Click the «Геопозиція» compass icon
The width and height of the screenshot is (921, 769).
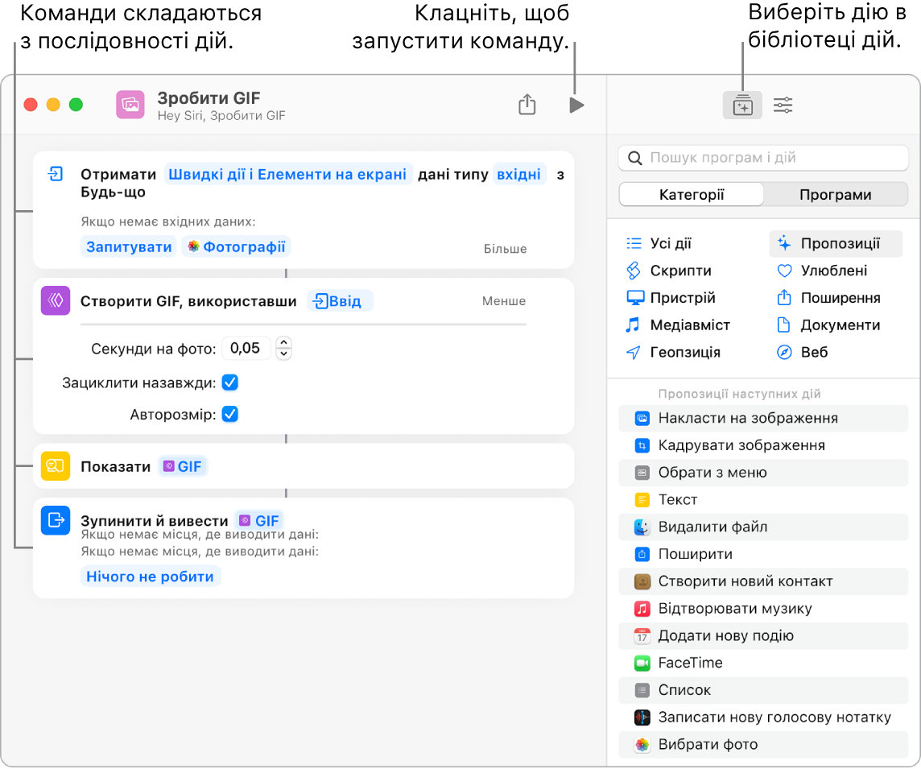tap(634, 352)
